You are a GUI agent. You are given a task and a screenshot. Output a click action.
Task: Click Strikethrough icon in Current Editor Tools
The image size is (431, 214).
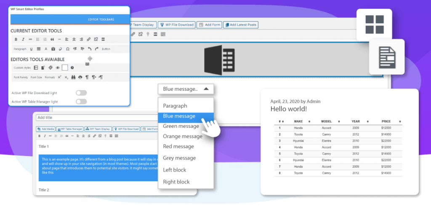tap(30, 39)
